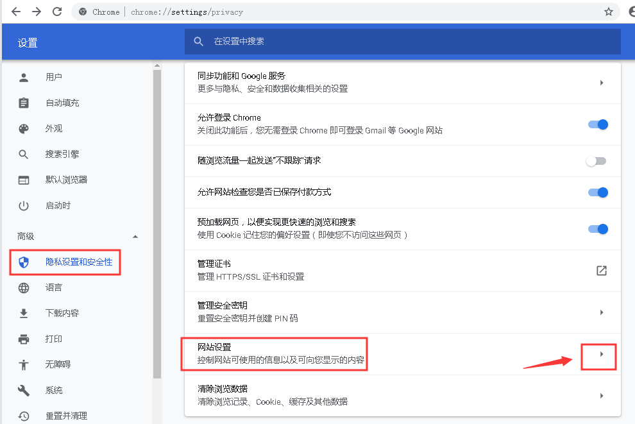This screenshot has width=635, height=424.
Task: Click the sidebar scrollbar up arrow
Action: tap(157, 65)
